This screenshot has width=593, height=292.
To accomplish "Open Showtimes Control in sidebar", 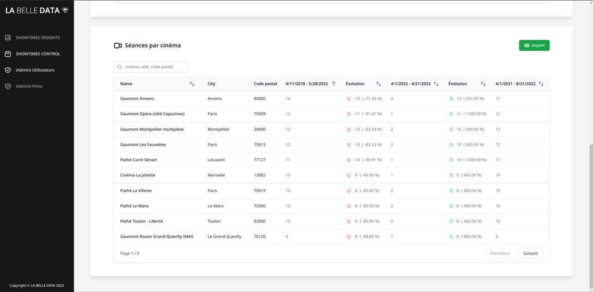I will (x=38, y=54).
